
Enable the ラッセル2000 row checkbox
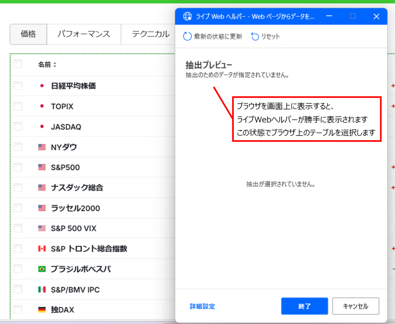point(18,208)
